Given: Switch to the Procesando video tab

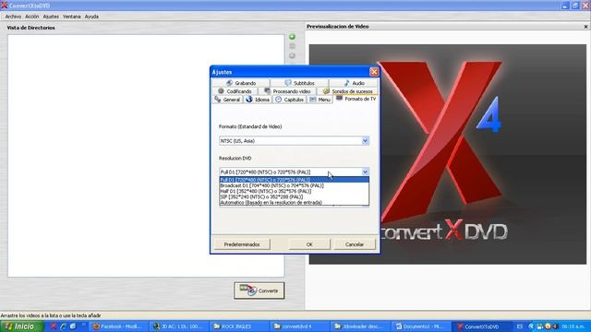Looking at the screenshot, I should click(x=287, y=91).
